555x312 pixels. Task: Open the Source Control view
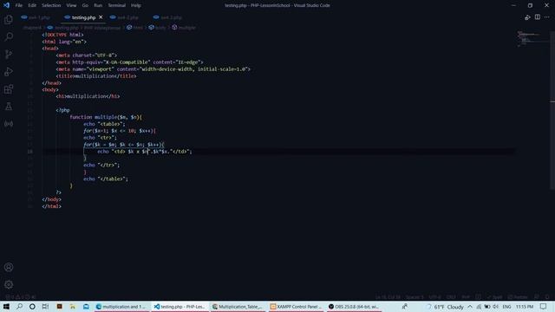(x=9, y=54)
